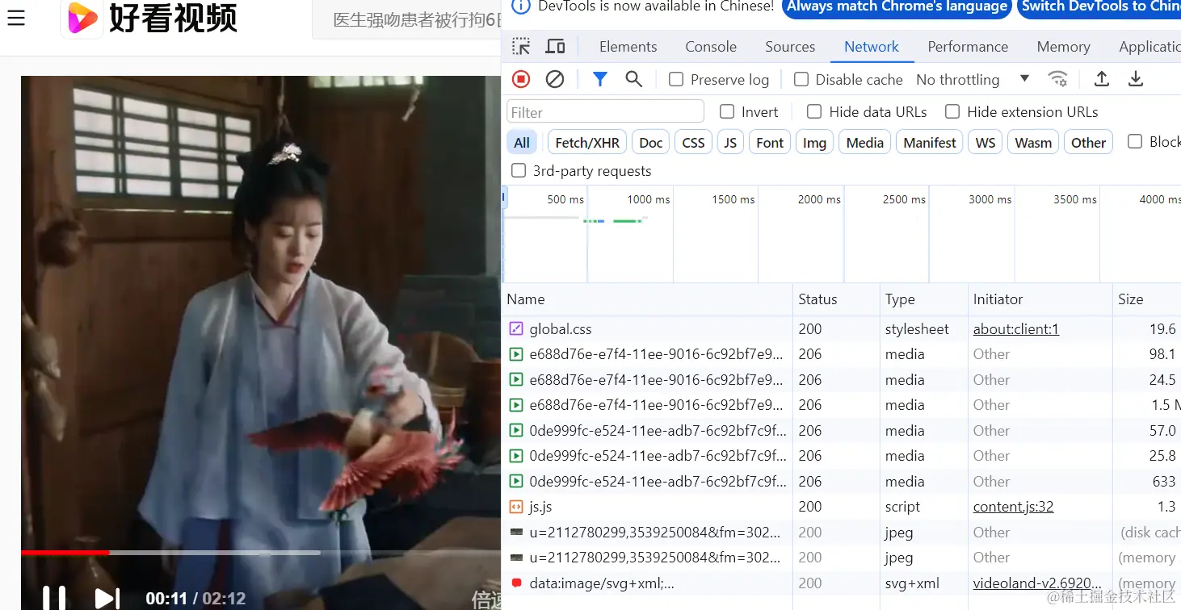Click the global.css stylesheet icon
This screenshot has width=1181, height=610.
pyautogui.click(x=516, y=328)
